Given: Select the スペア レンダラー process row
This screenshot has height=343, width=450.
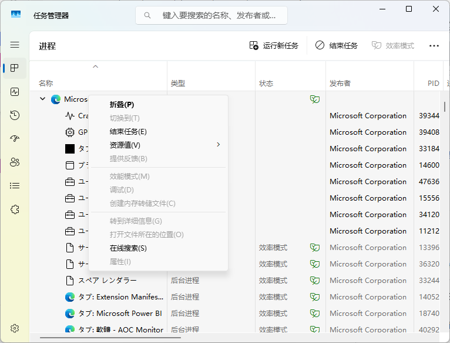Looking at the screenshot, I should click(234, 281).
